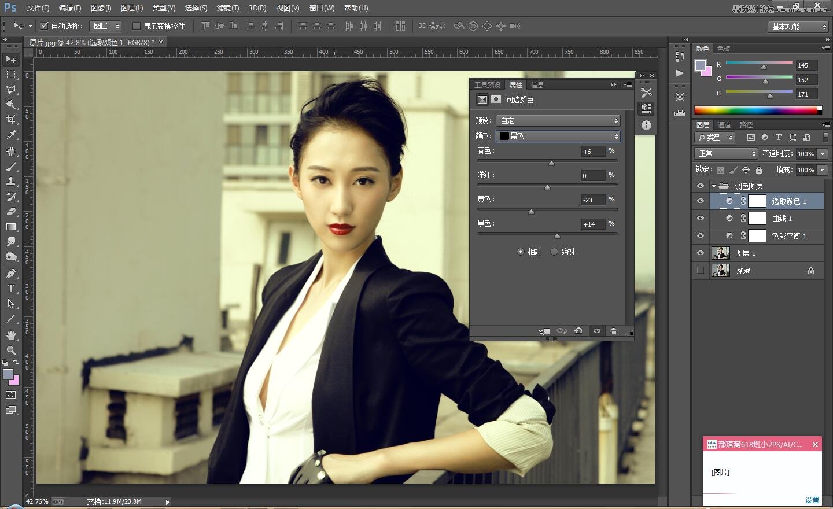Screen dimensions: 833x509
Task: Open the 基本功能 workspace switcher
Action: 798,27
